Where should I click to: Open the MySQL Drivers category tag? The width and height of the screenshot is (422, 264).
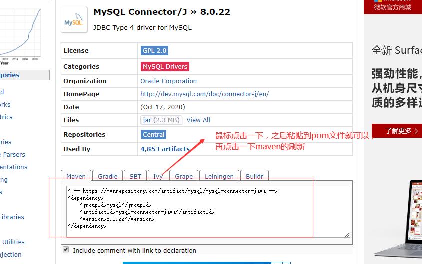[165, 67]
